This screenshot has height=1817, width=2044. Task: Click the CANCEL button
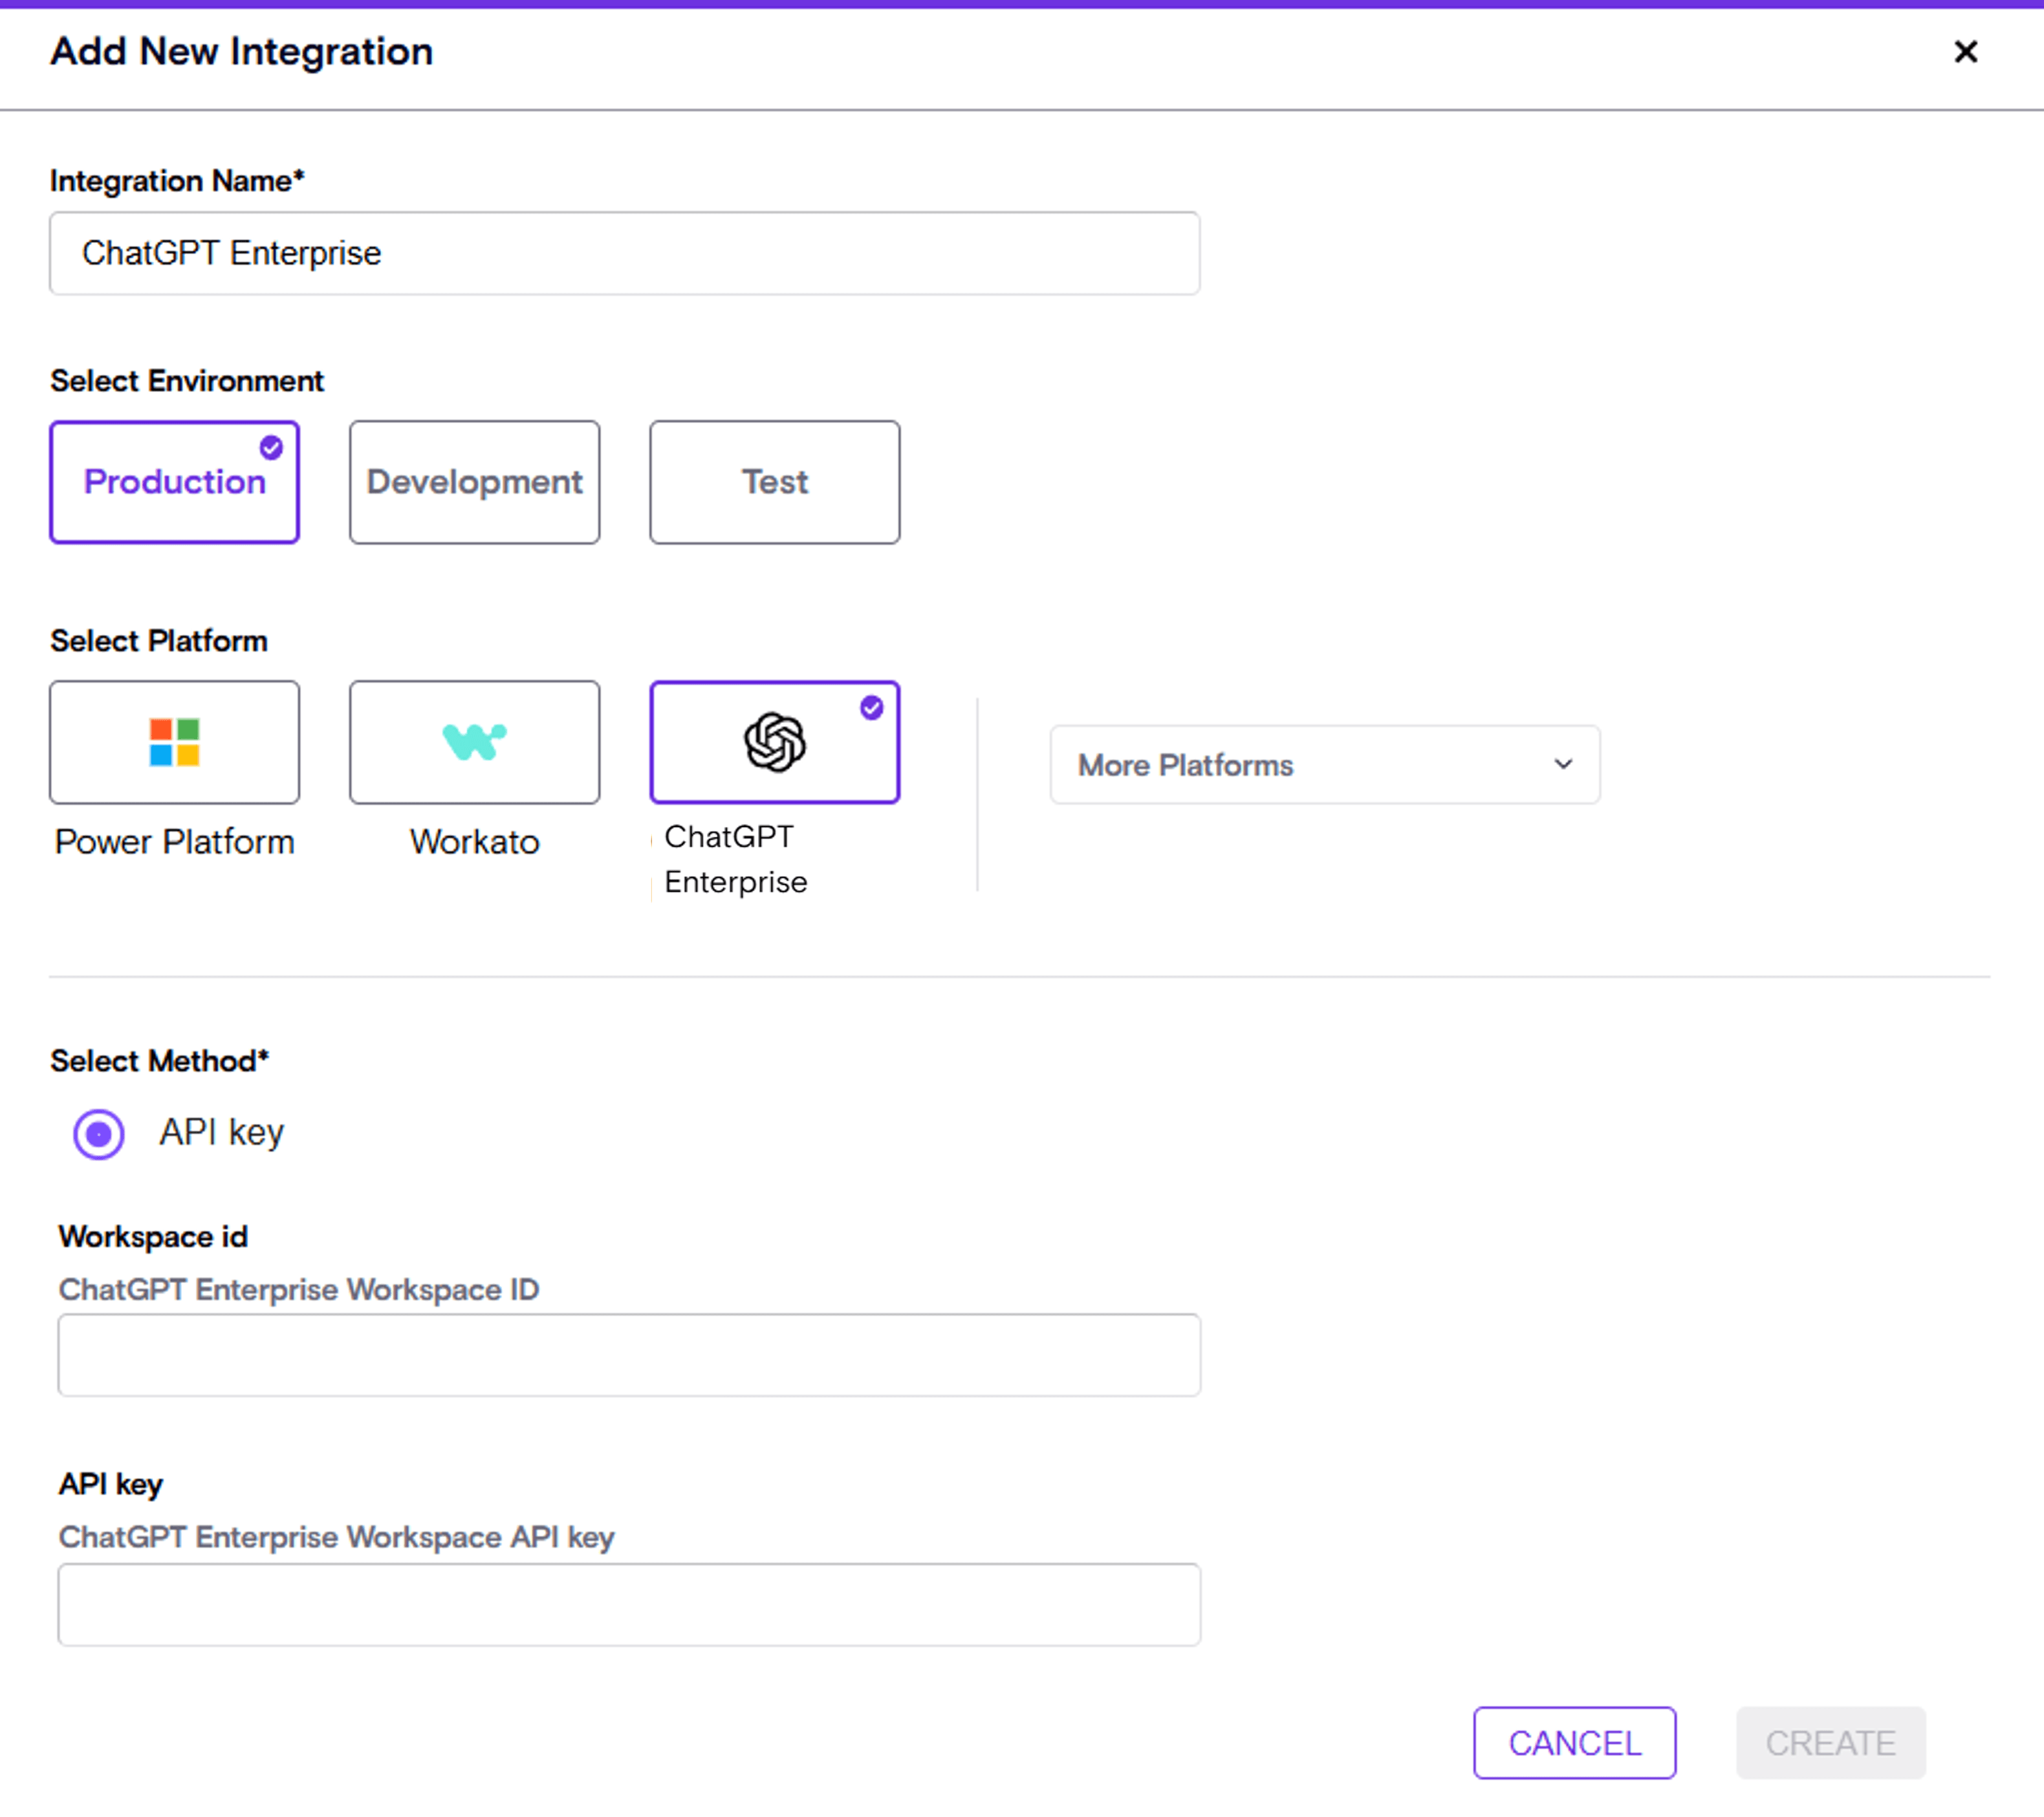coord(1574,1742)
